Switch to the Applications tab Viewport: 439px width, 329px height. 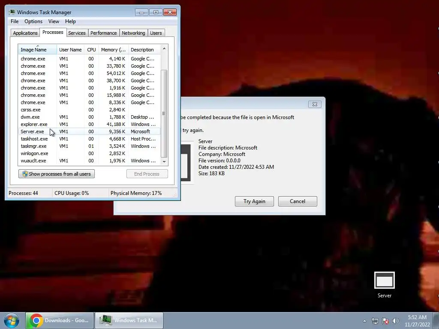25,33
